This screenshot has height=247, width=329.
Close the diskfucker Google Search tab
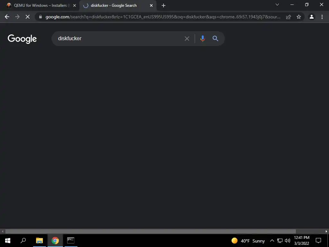(151, 6)
